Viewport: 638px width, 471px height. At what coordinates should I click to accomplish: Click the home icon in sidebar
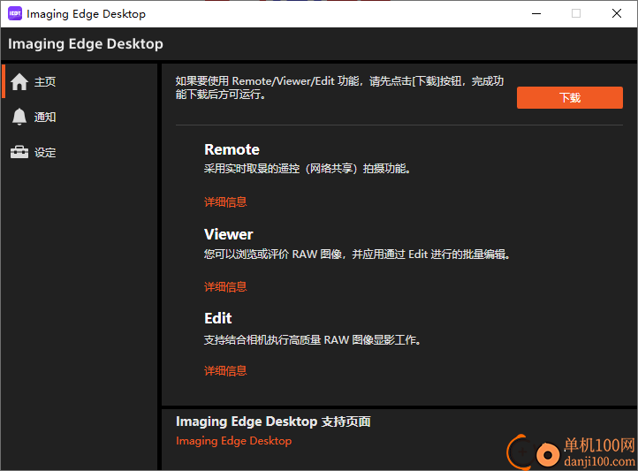coord(19,82)
